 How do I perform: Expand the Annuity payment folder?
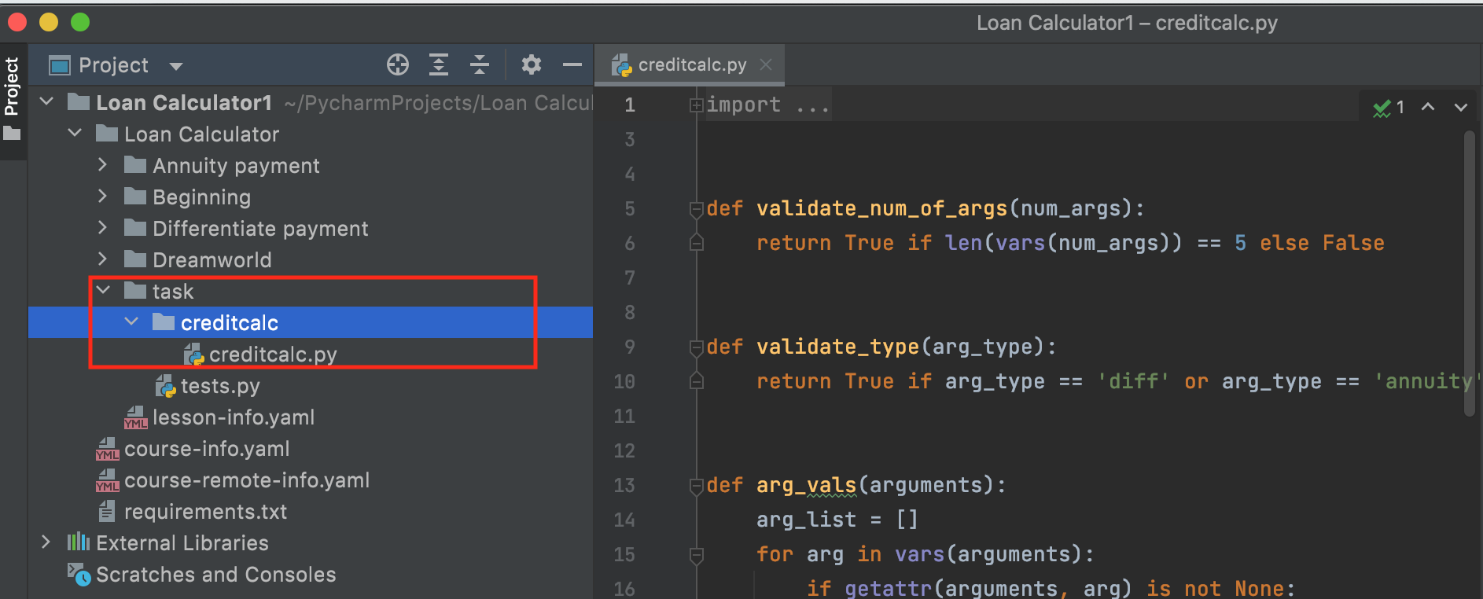(102, 164)
